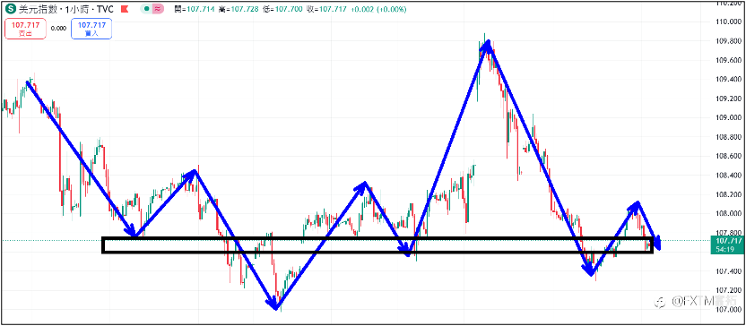This screenshot has width=746, height=326.
Task: Click the green S symbol logo icon
Action: pyautogui.click(x=11, y=8)
